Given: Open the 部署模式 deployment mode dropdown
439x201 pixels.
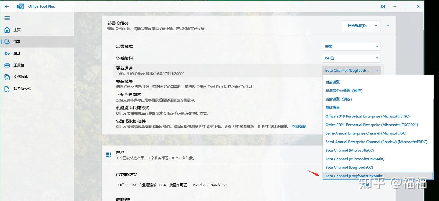Looking at the screenshot, I should click(351, 46).
